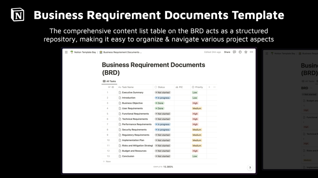
Task: Open the right window's hamburger menu
Action: click(x=267, y=54)
